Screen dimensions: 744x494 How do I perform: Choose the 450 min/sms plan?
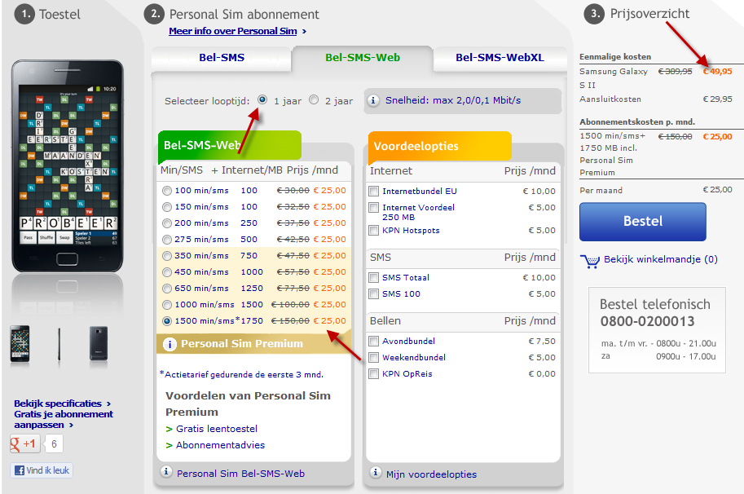pos(166,272)
